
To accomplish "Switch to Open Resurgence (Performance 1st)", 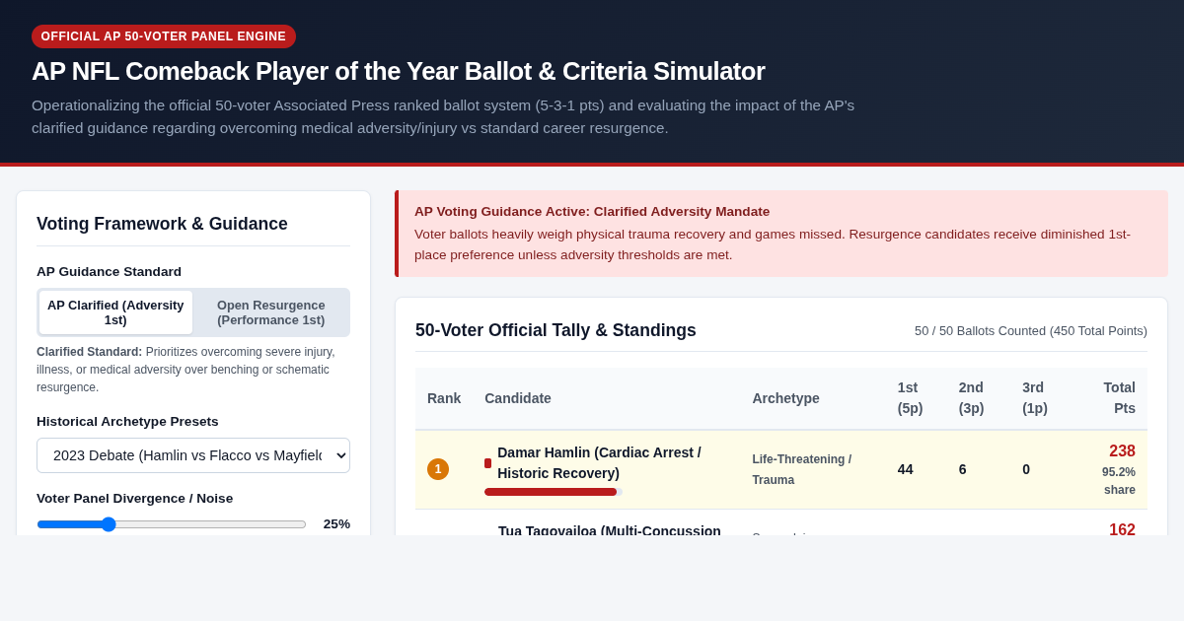I will 271,312.
